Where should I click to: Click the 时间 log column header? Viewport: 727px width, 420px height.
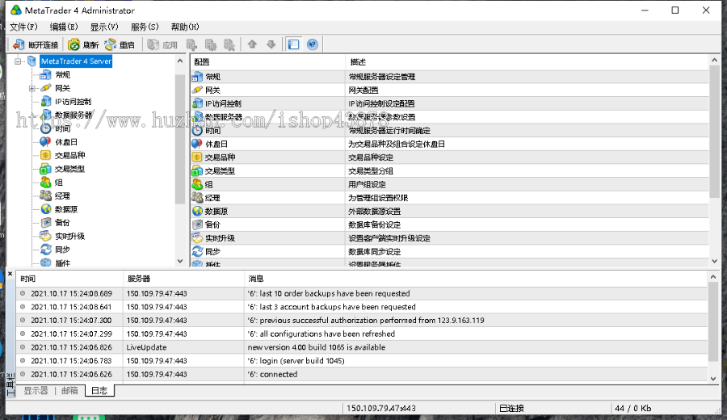point(69,279)
